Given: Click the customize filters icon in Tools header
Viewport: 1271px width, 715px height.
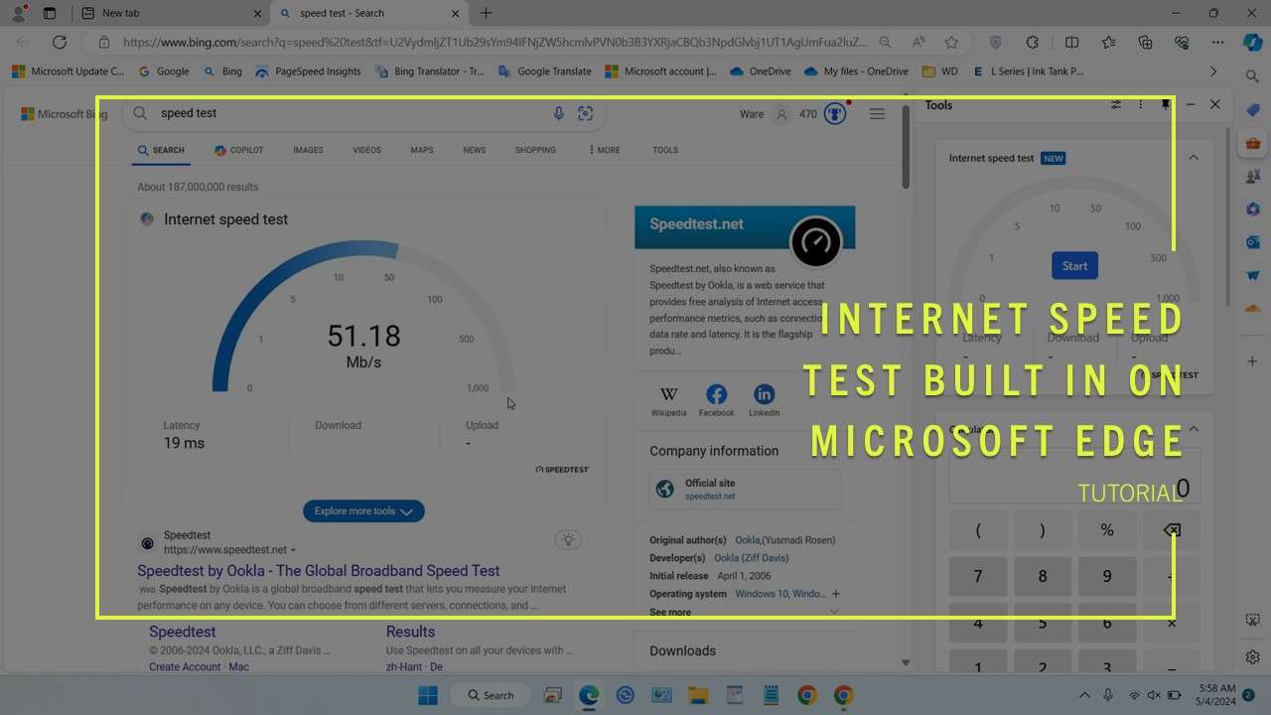Looking at the screenshot, I should point(1115,104).
